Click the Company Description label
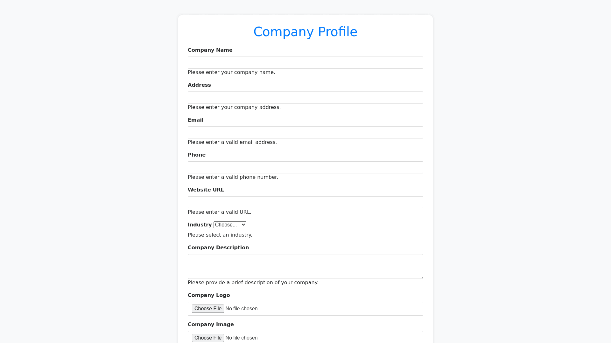Image resolution: width=611 pixels, height=343 pixels. (x=218, y=248)
